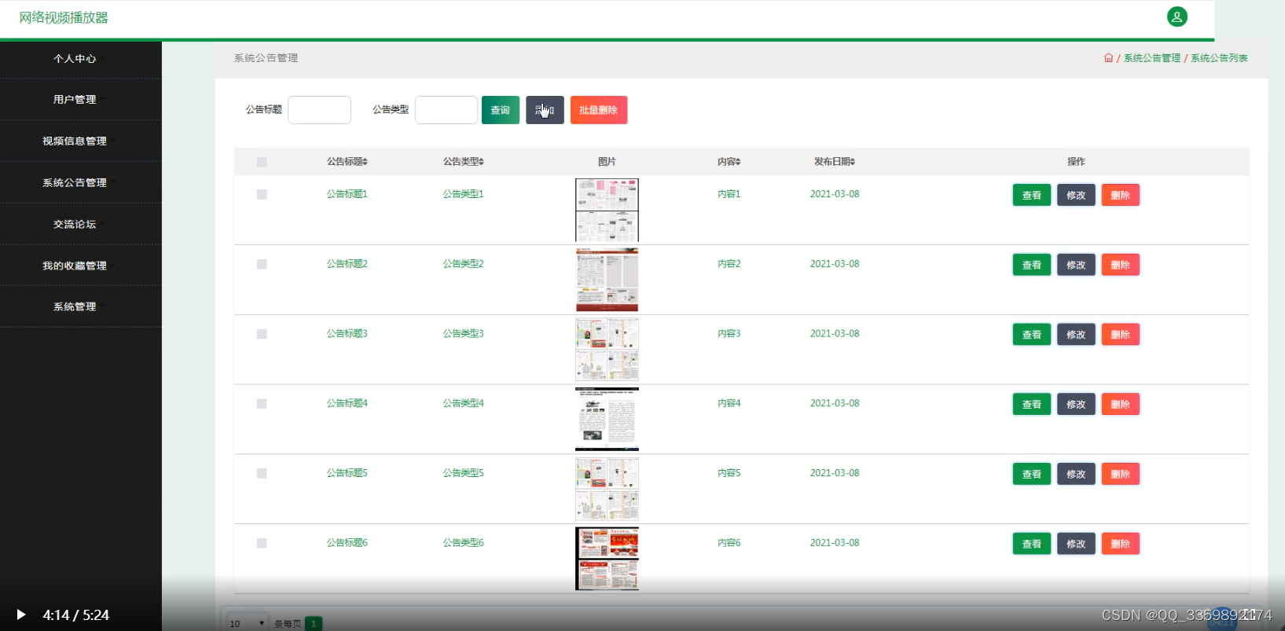The width and height of the screenshot is (1285, 631).
Task: Click 查看 in the 公告标题6 row
Action: 1032,544
